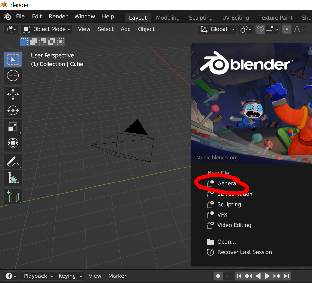
Task: Create a new VFX file
Action: click(222, 215)
